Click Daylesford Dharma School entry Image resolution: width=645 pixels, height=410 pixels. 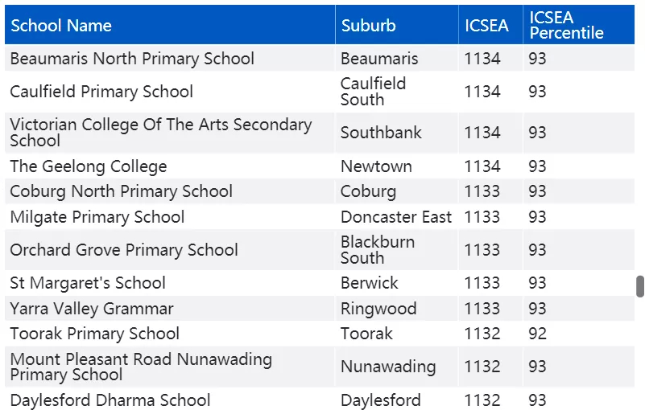click(x=110, y=400)
